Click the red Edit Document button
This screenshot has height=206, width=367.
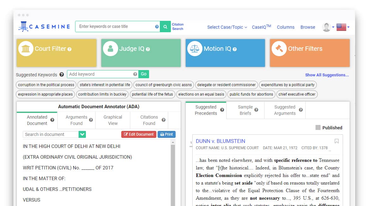coord(139,134)
